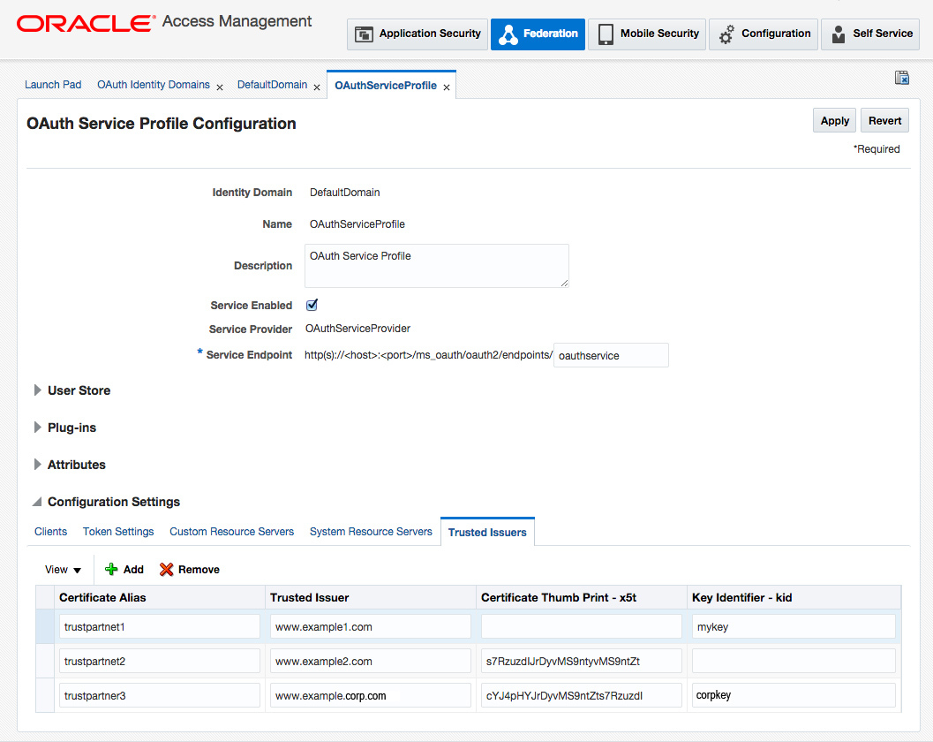Viewport: 933px width, 742px height.
Task: Edit the s7RzuzdIJrDyvMS9ntyvMS9ntZt thumb print field
Action: click(582, 661)
